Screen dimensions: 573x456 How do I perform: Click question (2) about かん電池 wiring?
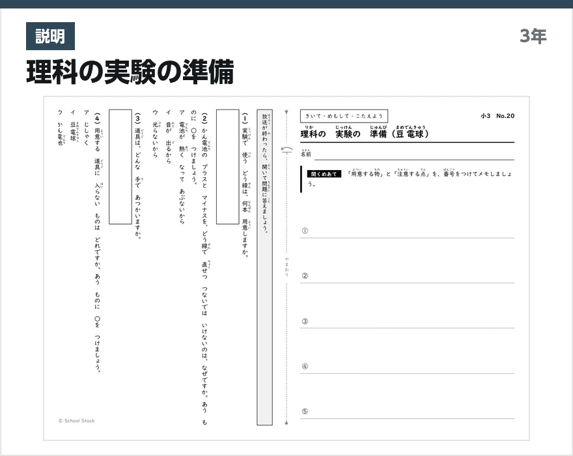[x=199, y=269]
